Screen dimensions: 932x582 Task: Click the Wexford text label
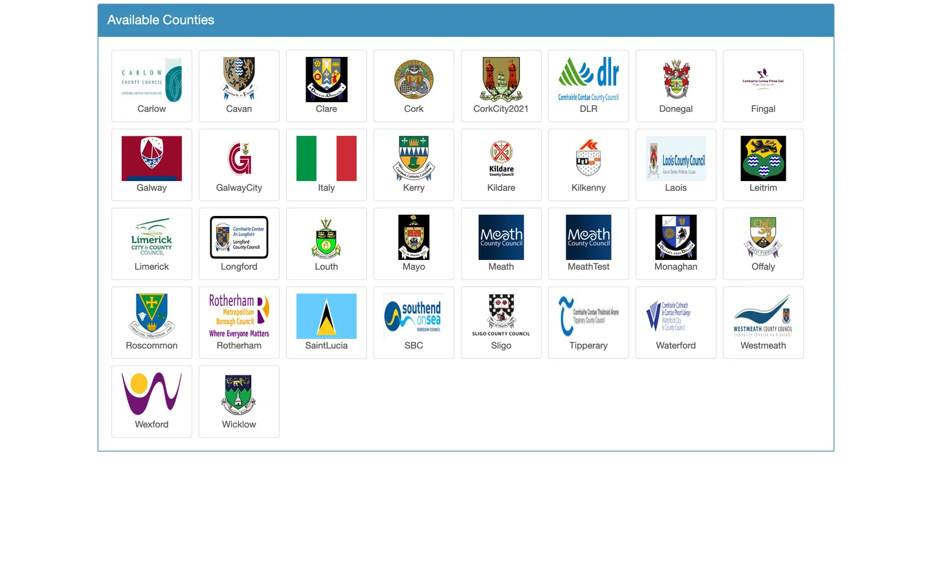[x=151, y=424]
